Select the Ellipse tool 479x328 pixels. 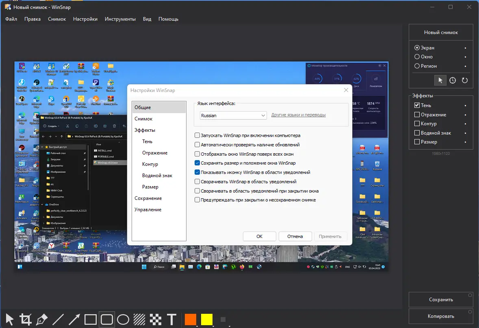pyautogui.click(x=123, y=319)
